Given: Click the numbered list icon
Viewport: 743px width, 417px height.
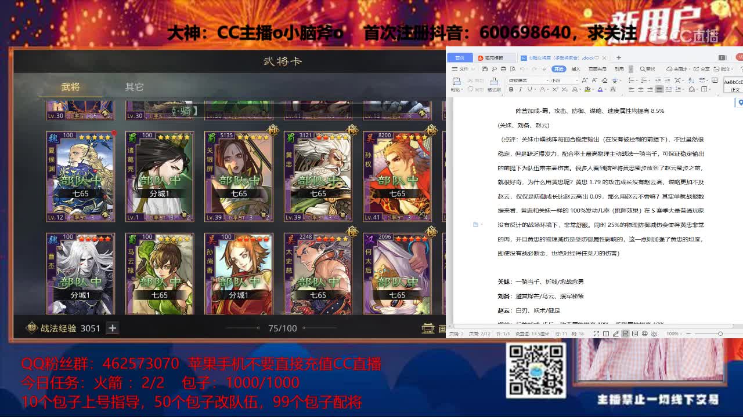Looking at the screenshot, I should point(644,81).
